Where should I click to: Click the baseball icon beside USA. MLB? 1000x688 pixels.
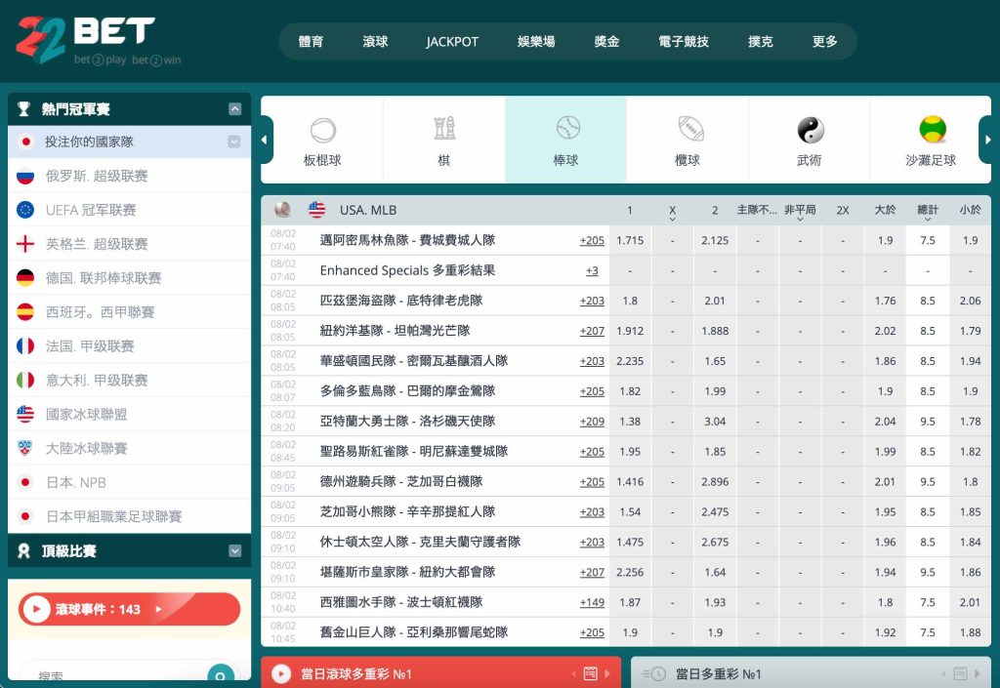pyautogui.click(x=282, y=210)
